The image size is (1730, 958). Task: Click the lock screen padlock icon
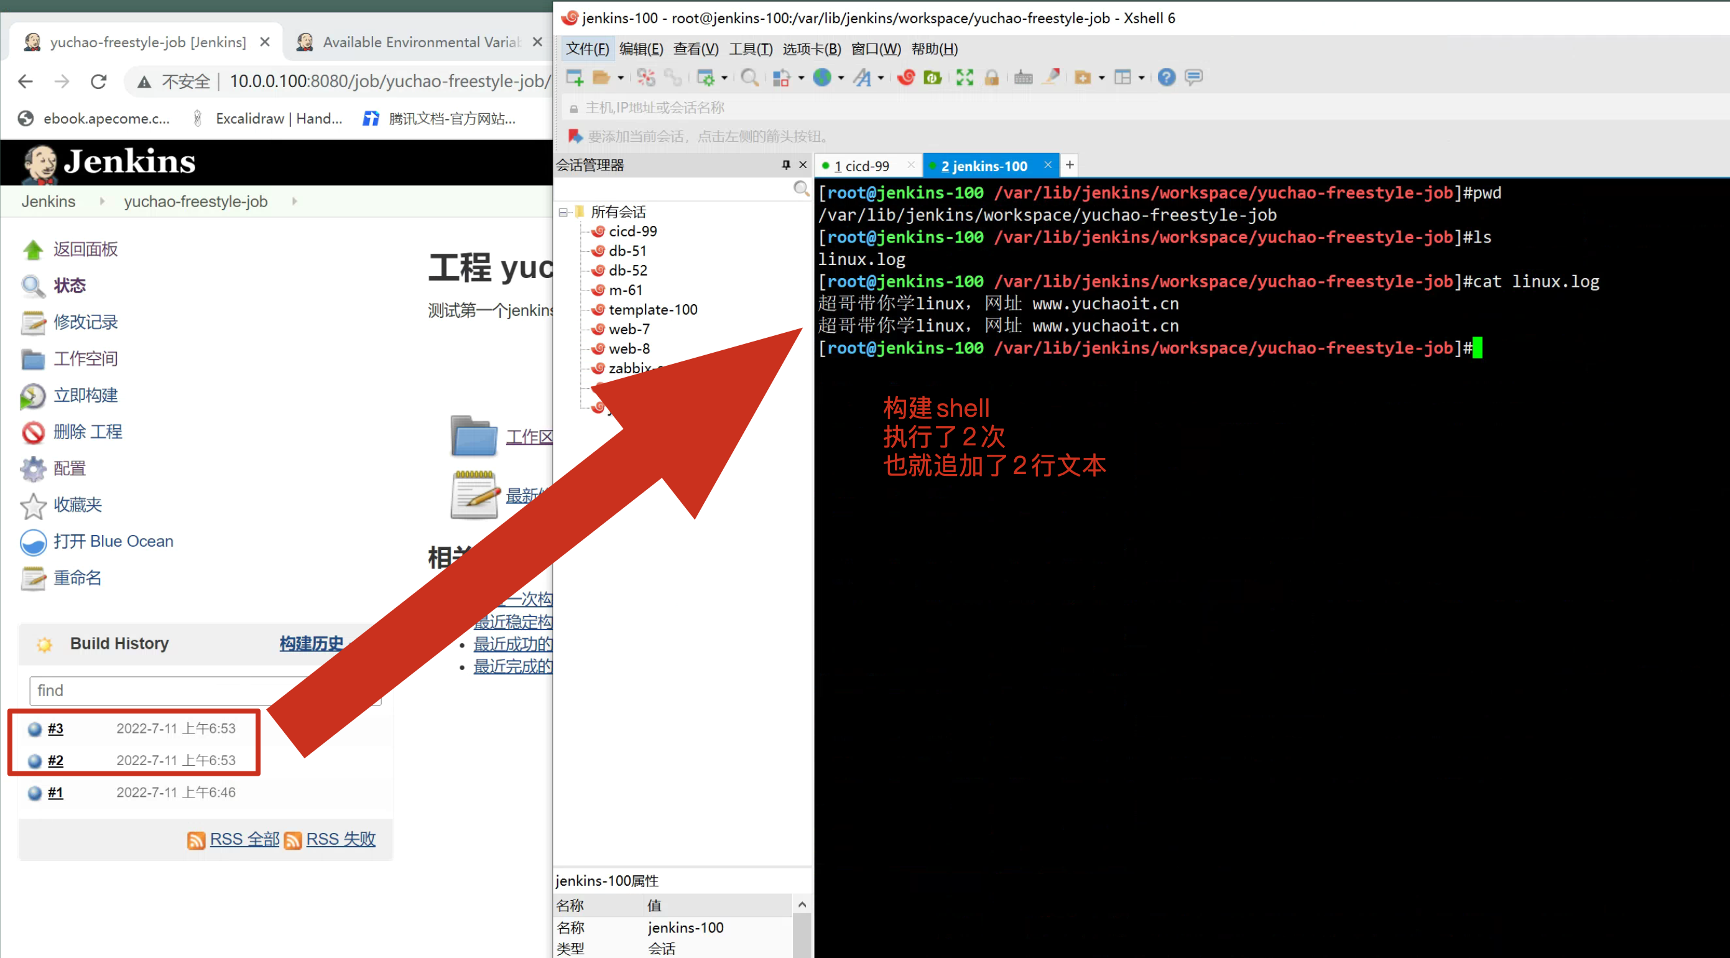[991, 77]
